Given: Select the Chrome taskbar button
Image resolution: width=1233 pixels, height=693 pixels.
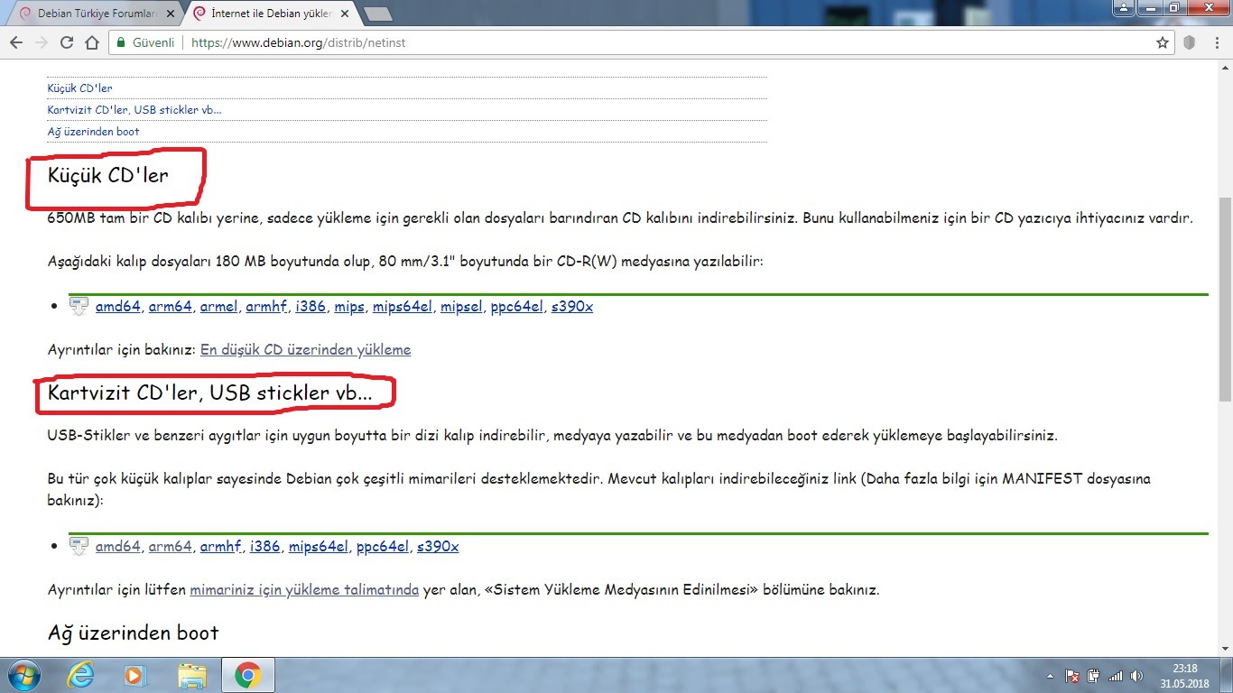Looking at the screenshot, I should click(x=247, y=675).
